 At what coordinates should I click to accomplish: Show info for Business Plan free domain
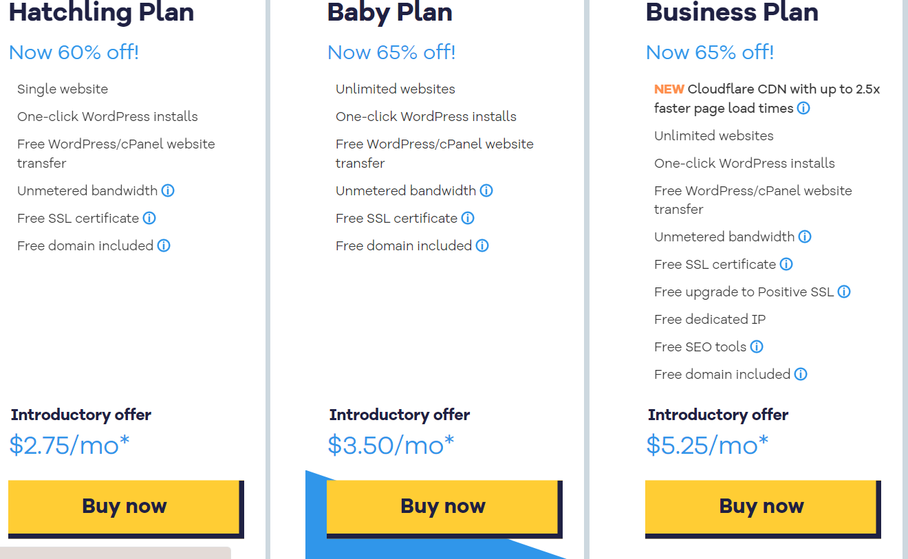801,374
